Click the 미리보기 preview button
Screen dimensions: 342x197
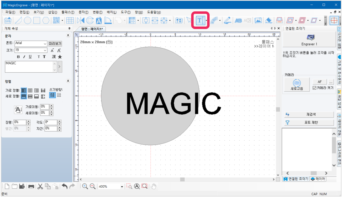click(x=55, y=44)
